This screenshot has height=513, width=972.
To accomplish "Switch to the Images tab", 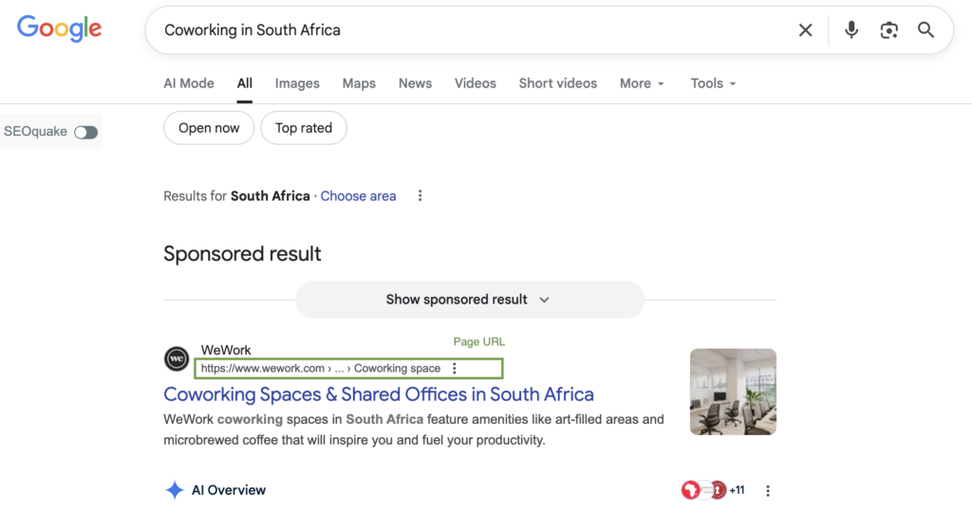I will pyautogui.click(x=297, y=83).
